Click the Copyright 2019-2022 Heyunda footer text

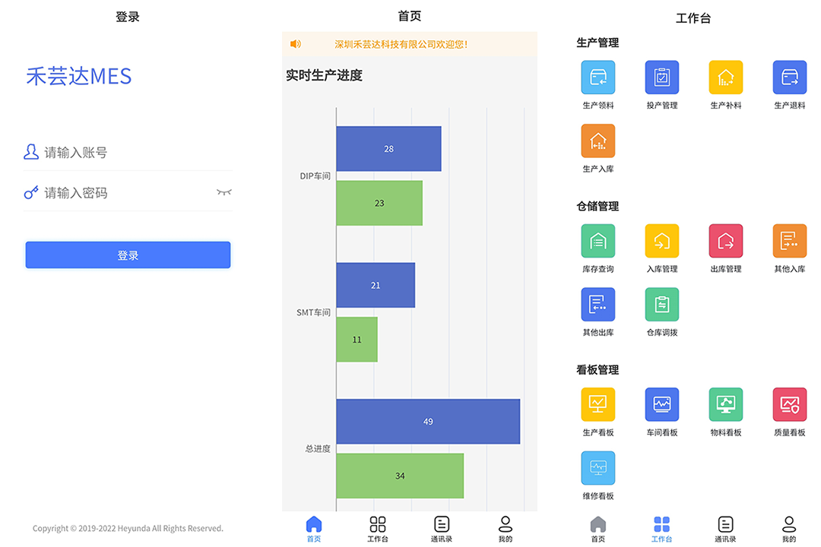[128, 528]
